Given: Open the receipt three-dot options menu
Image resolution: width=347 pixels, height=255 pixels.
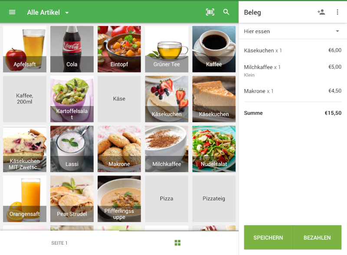Looking at the screenshot, I should pos(337,12).
